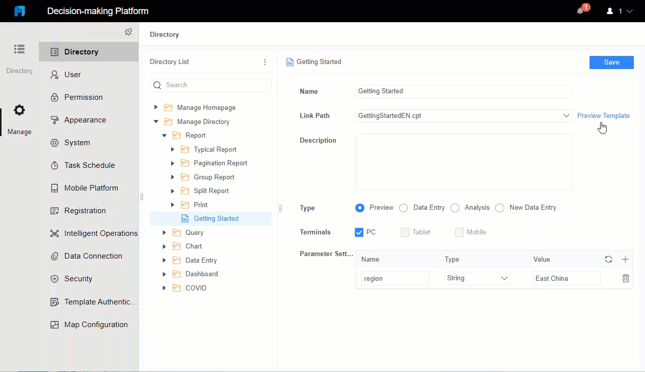Image resolution: width=645 pixels, height=372 pixels.
Task: Click Preview Template link
Action: 603,115
